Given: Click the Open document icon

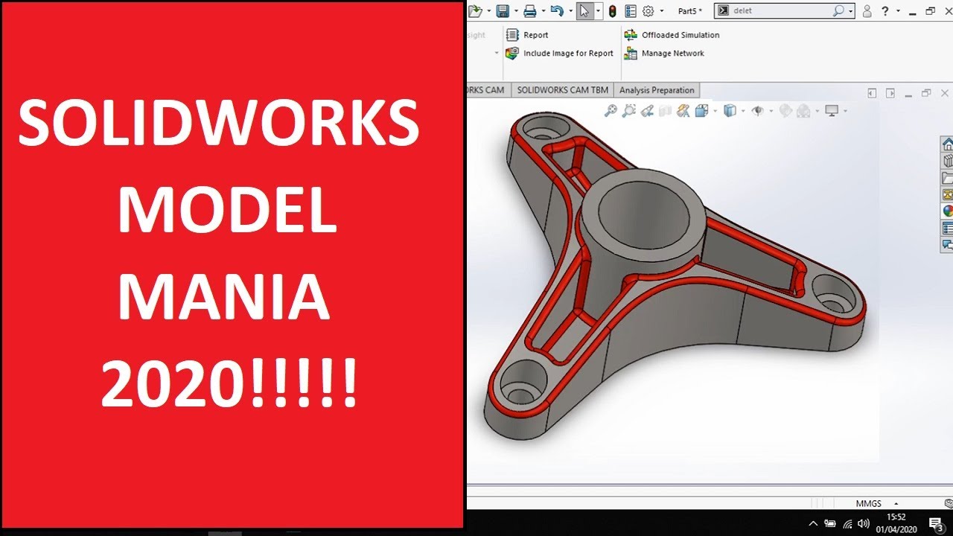Looking at the screenshot, I should point(474,10).
